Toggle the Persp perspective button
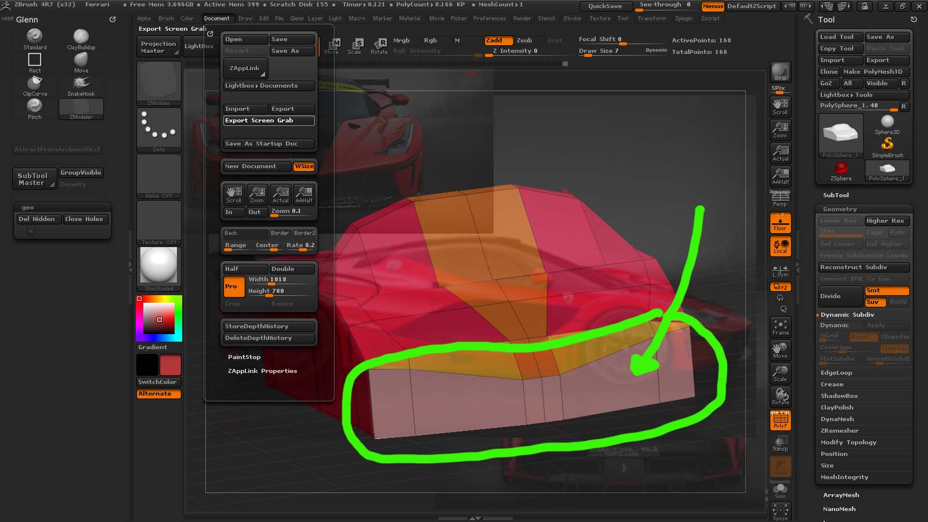This screenshot has height=522, width=928. pos(780,200)
